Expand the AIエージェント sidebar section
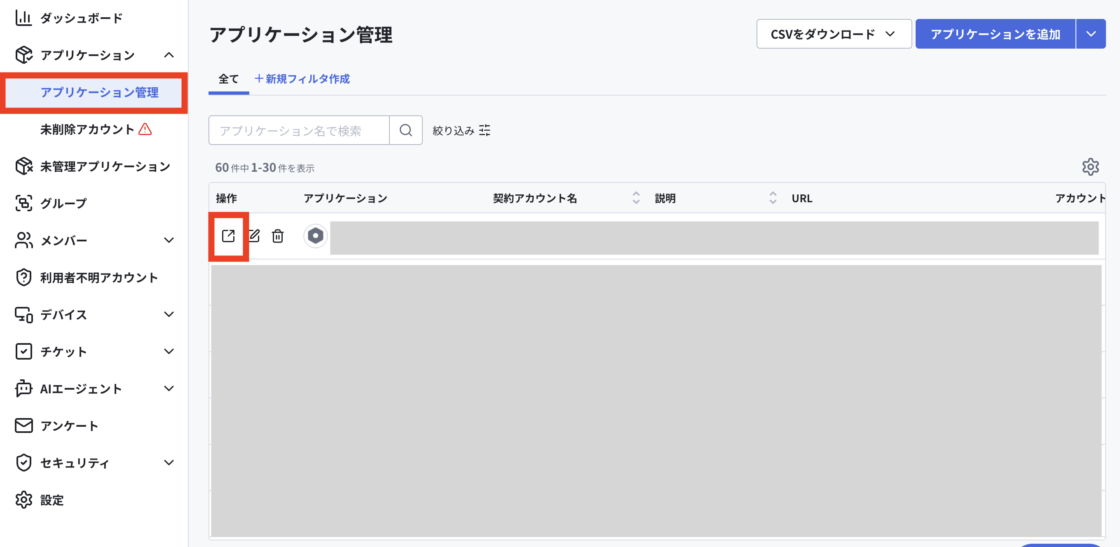Viewport: 1120px width, 547px height. (x=169, y=388)
